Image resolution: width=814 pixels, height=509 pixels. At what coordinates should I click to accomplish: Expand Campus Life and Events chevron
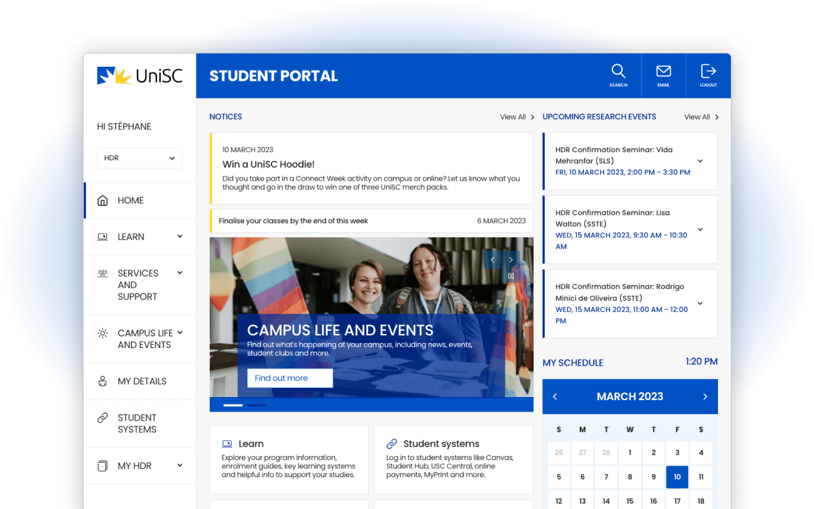(x=180, y=332)
